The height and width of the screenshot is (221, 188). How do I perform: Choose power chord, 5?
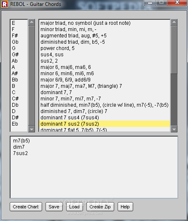105,48
